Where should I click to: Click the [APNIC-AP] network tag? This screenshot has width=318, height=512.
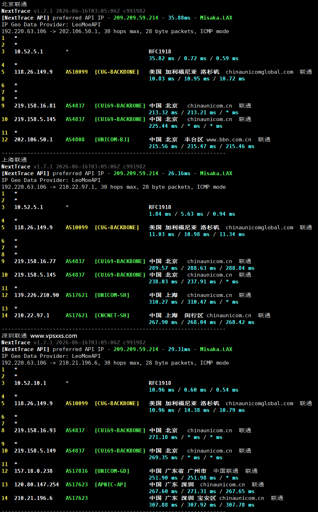click(110, 485)
